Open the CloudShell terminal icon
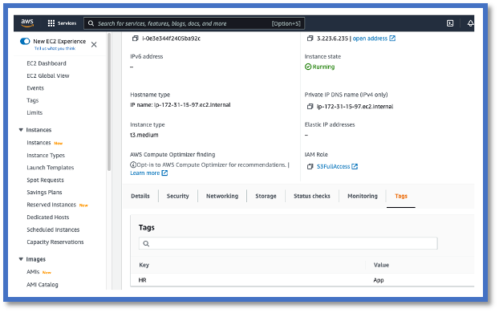499x313 pixels. (x=450, y=23)
